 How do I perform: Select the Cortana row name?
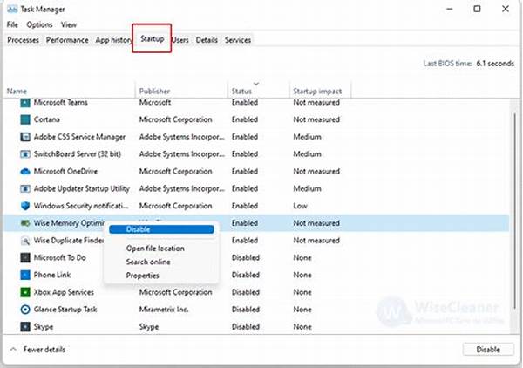(x=47, y=119)
